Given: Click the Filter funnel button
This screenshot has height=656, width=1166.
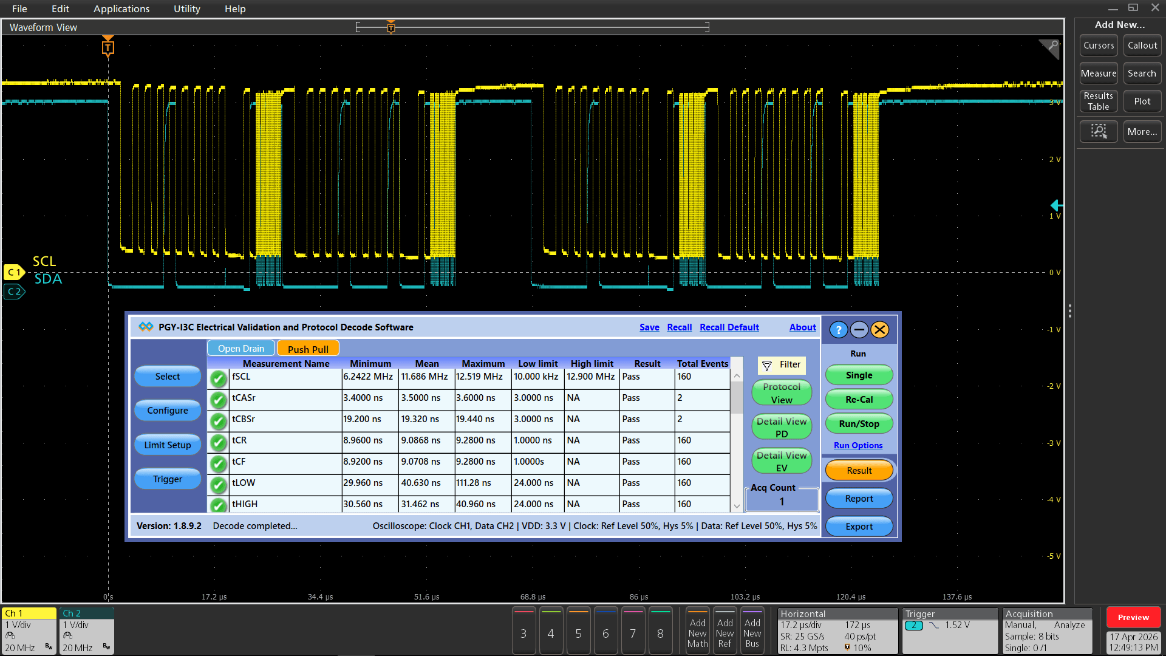Looking at the screenshot, I should tap(782, 364).
